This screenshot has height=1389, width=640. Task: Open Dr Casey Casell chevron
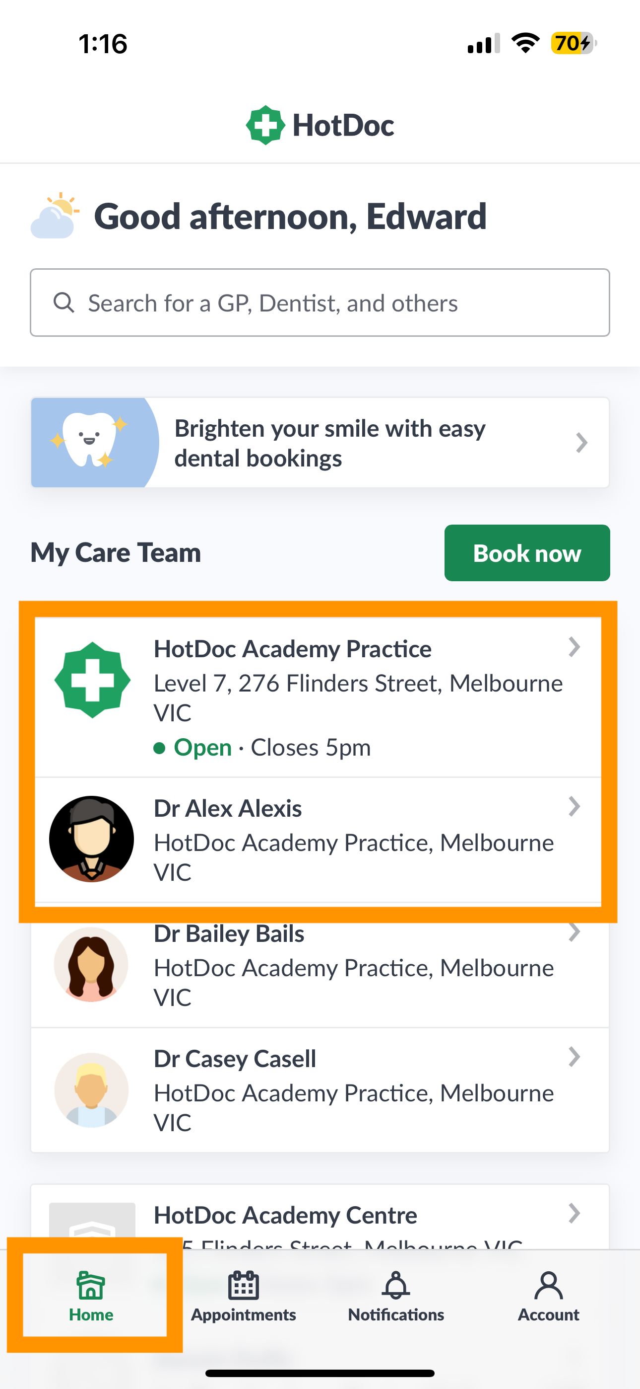pos(575,1057)
